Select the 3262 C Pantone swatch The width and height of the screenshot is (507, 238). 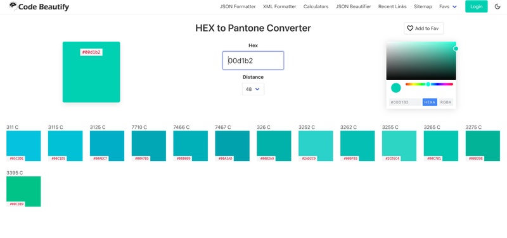coord(357,146)
